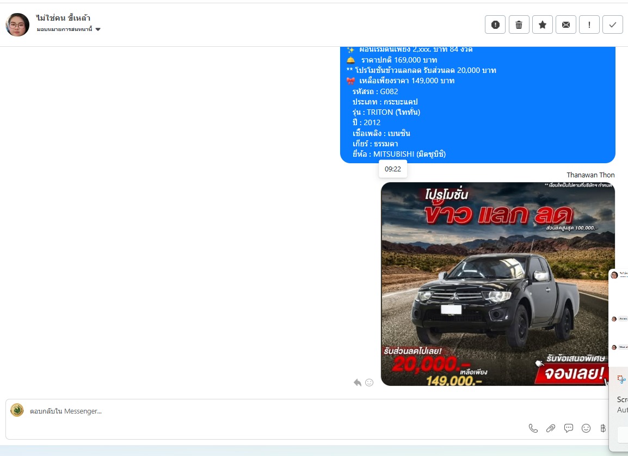Select the ปี : 2012 line
Image resolution: width=628 pixels, height=456 pixels.
pos(366,122)
